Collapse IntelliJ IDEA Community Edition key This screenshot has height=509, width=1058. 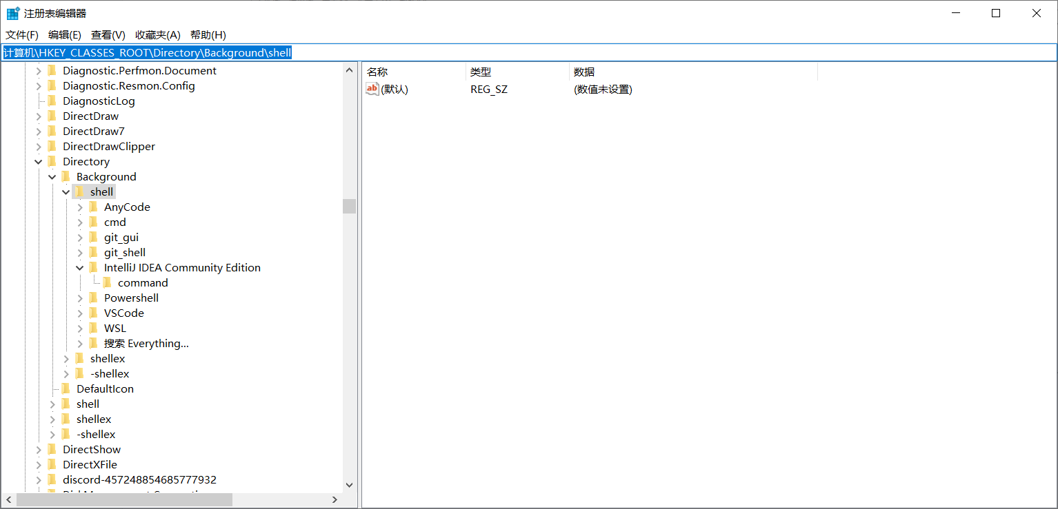(x=80, y=268)
